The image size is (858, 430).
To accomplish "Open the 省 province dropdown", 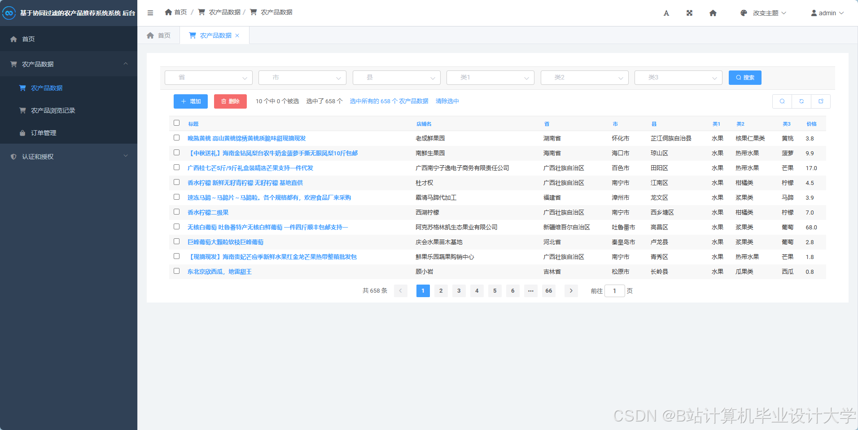I will pos(208,77).
